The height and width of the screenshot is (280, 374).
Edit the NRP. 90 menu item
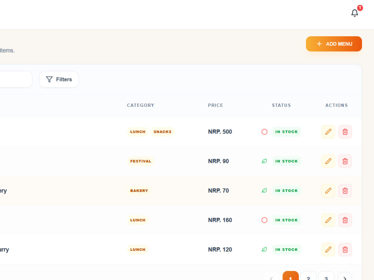click(328, 161)
